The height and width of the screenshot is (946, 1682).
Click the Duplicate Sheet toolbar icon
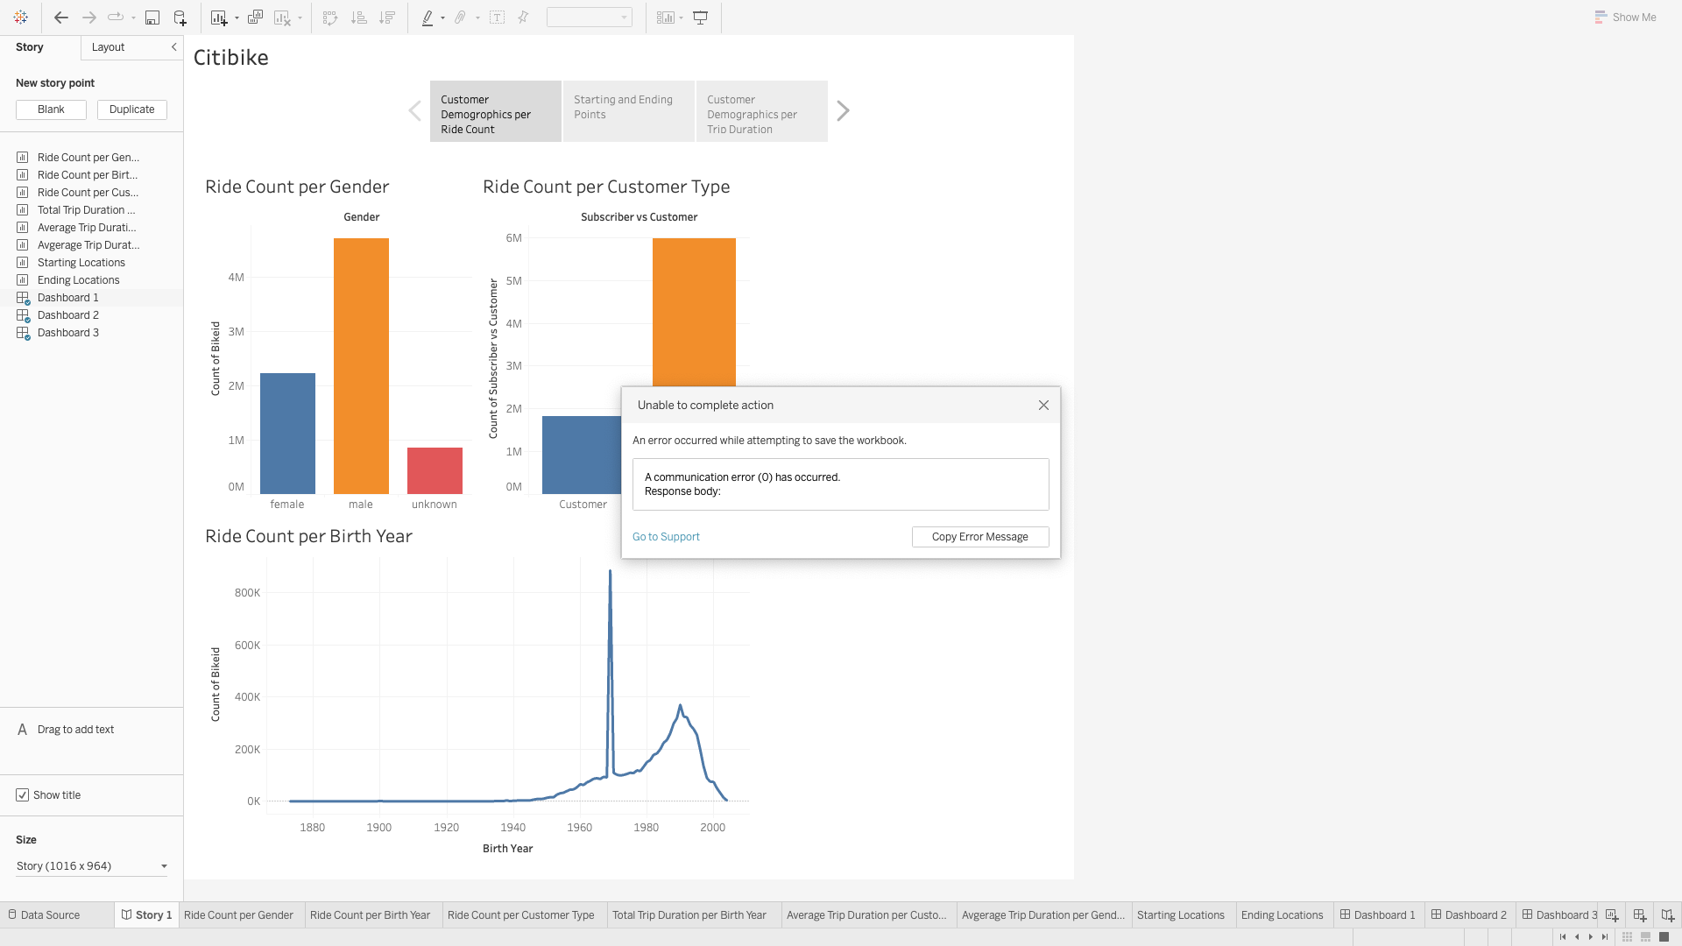[x=255, y=17]
